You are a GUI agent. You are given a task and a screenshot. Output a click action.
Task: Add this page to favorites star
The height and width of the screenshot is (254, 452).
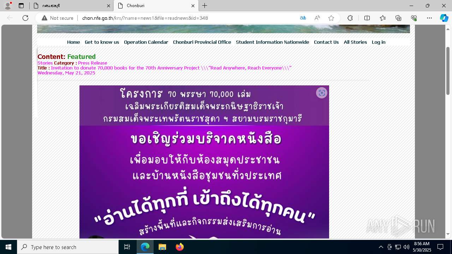[331, 18]
